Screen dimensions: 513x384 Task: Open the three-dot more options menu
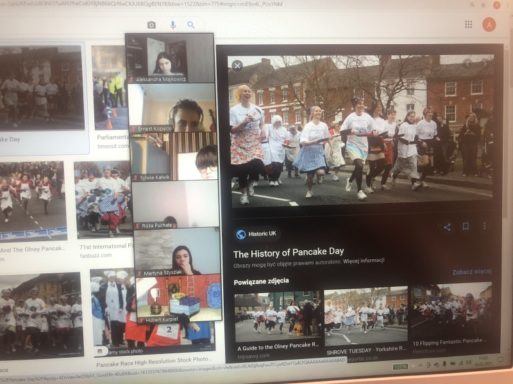point(484,226)
